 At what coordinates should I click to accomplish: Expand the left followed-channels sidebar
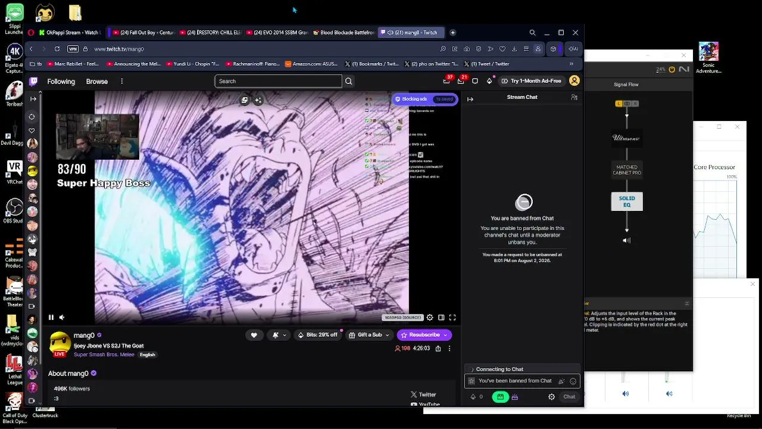pos(33,99)
